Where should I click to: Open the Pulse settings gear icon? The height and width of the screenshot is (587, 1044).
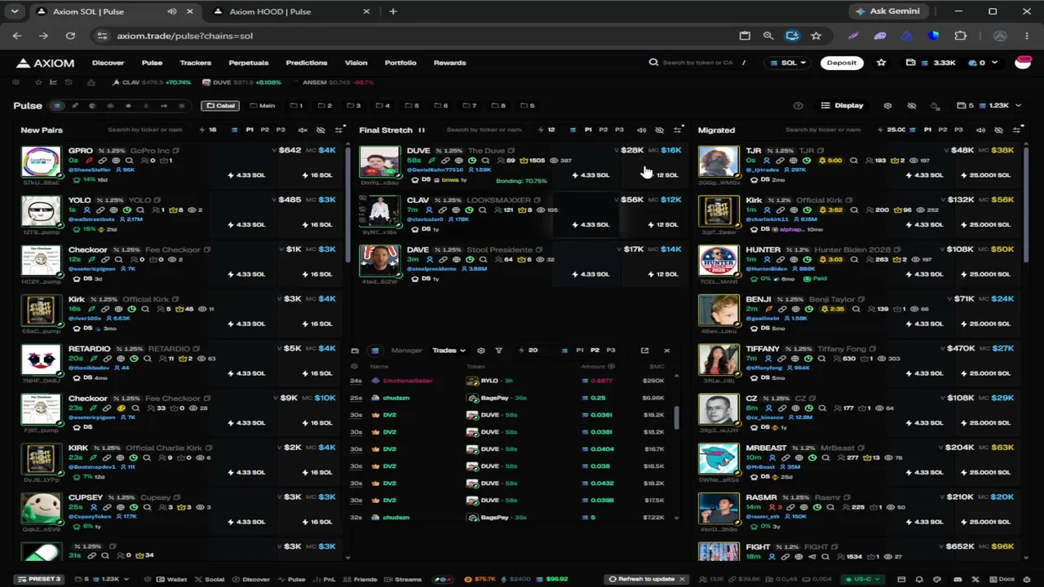[887, 105]
